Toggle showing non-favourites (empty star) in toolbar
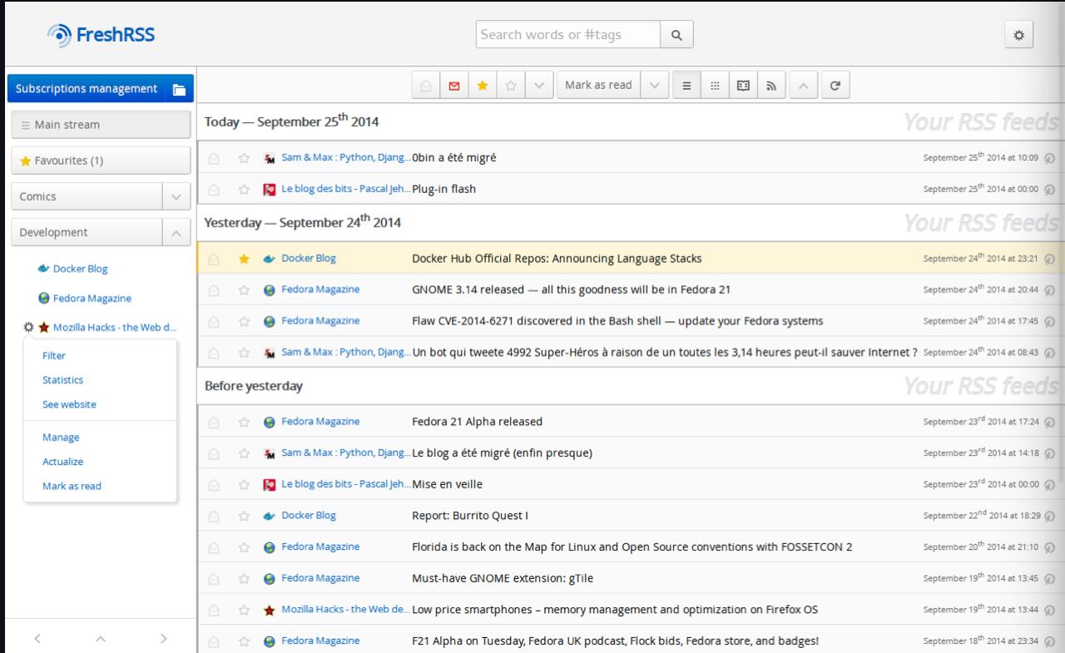Image resolution: width=1065 pixels, height=653 pixels. click(x=511, y=85)
